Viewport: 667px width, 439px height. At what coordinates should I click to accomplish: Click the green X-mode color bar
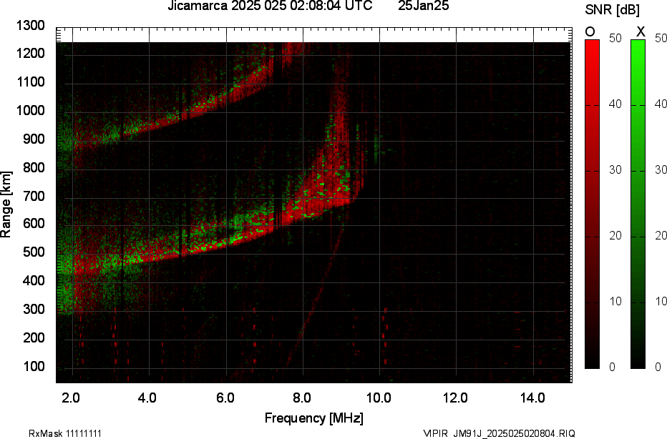pos(638,204)
